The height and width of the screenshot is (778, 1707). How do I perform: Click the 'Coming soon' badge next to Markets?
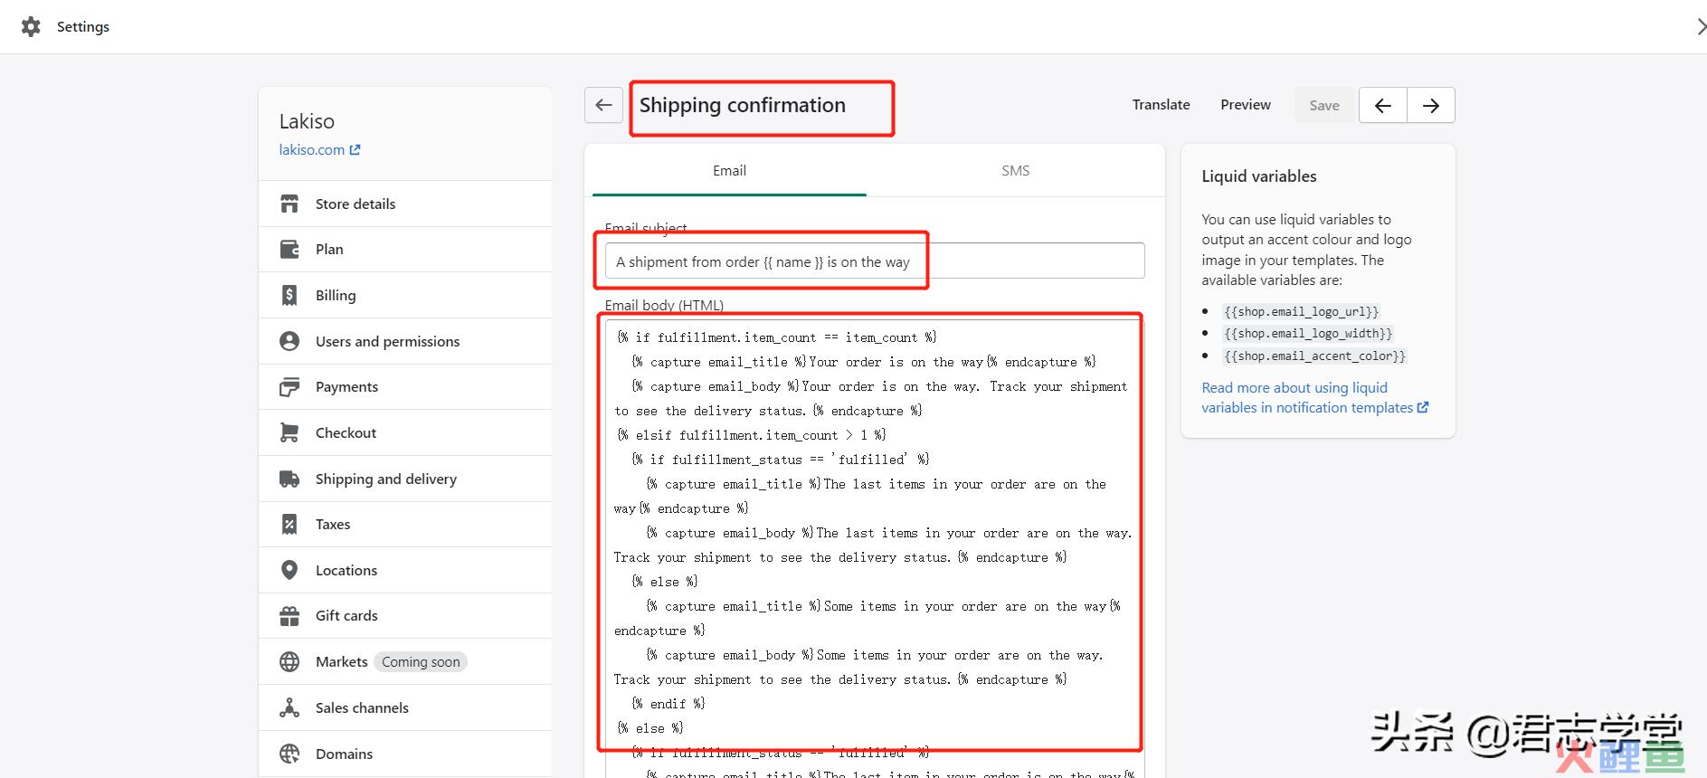point(421,662)
